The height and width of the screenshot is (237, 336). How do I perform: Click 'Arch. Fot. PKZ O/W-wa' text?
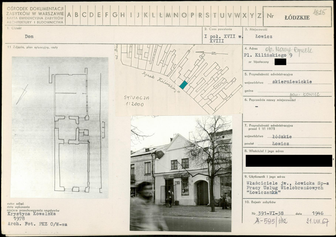38,224
